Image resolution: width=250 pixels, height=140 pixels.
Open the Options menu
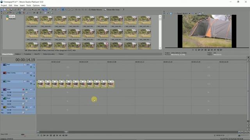[36, 5]
